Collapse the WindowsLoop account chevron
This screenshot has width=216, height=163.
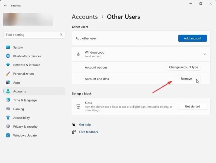(205, 54)
